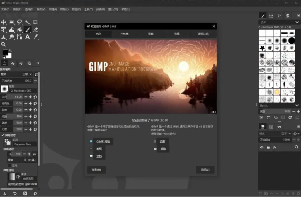The image size is (301, 197).
Task: Click delete tool preset X icon
Action: (x=25, y=193)
